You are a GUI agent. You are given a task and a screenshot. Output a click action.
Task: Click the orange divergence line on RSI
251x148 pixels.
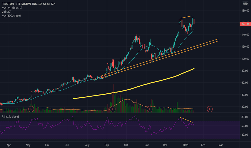(x=186, y=120)
